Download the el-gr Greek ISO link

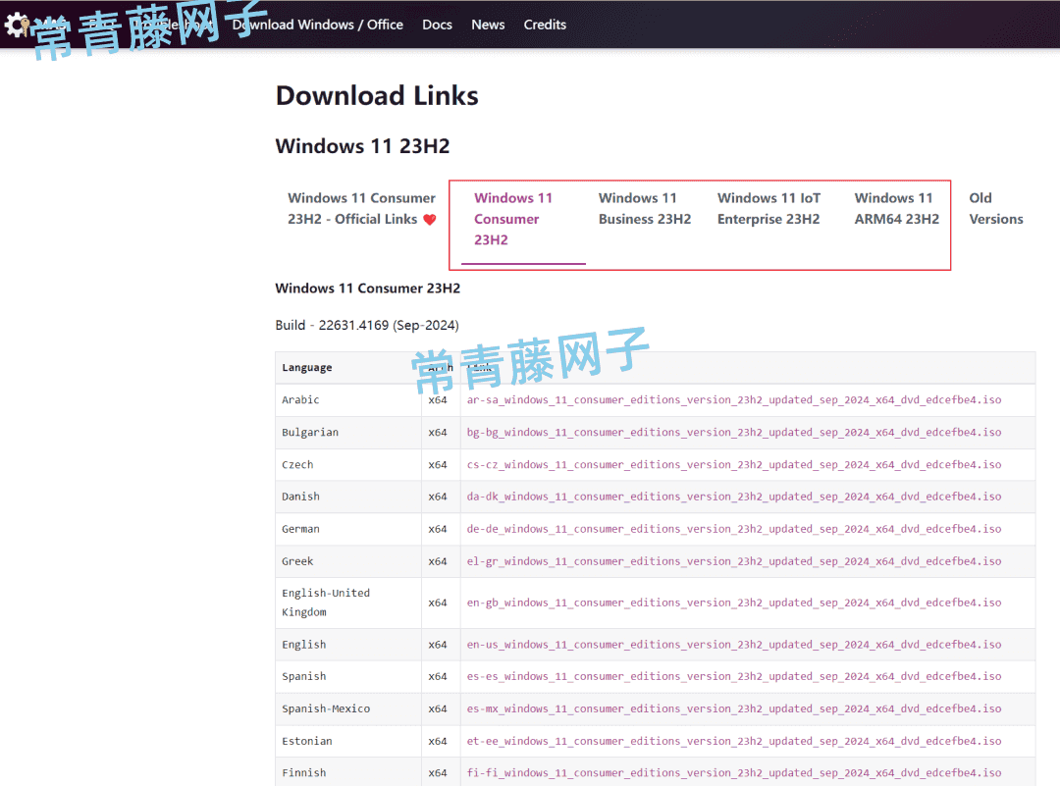coord(733,561)
